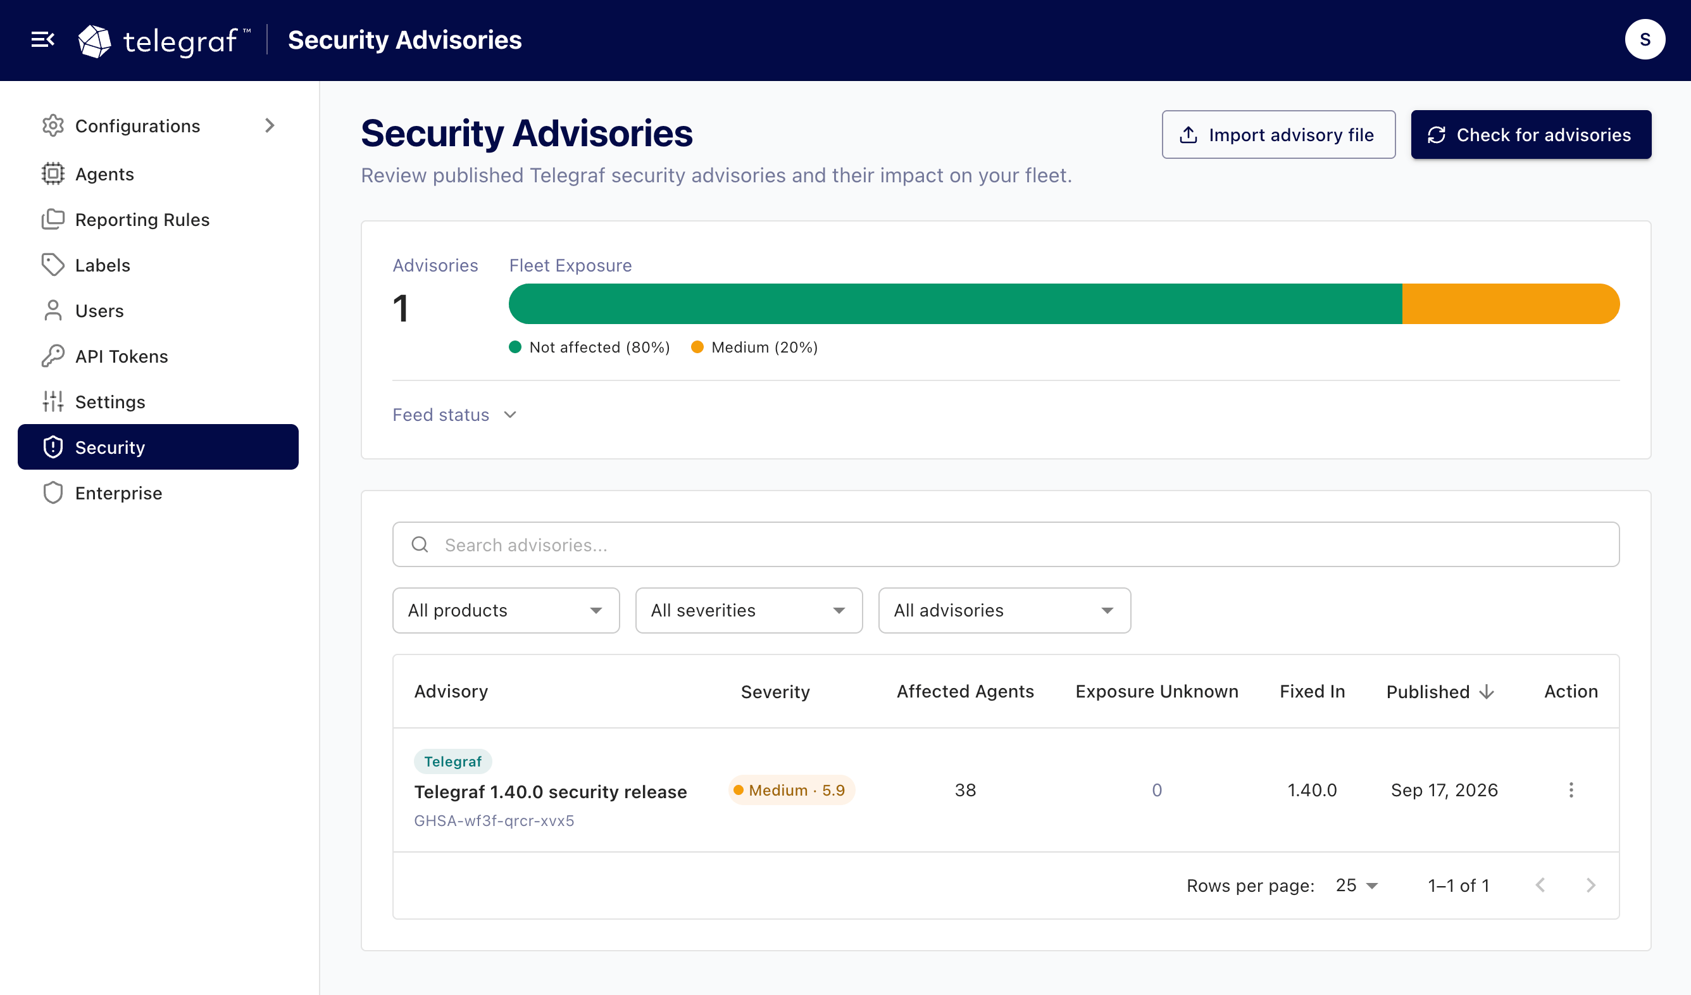Open Telegraf 1.40.0 security release advisory
The image size is (1691, 995).
[x=550, y=792]
